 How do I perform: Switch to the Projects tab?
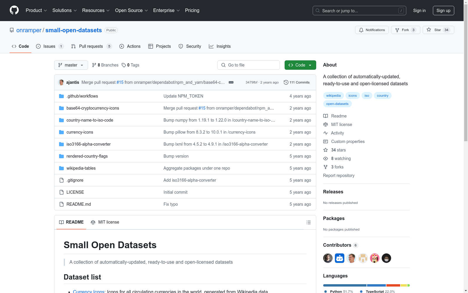pos(159,46)
